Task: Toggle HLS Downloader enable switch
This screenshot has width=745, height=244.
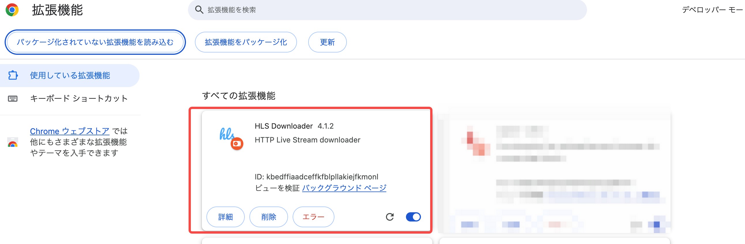Action: point(413,217)
